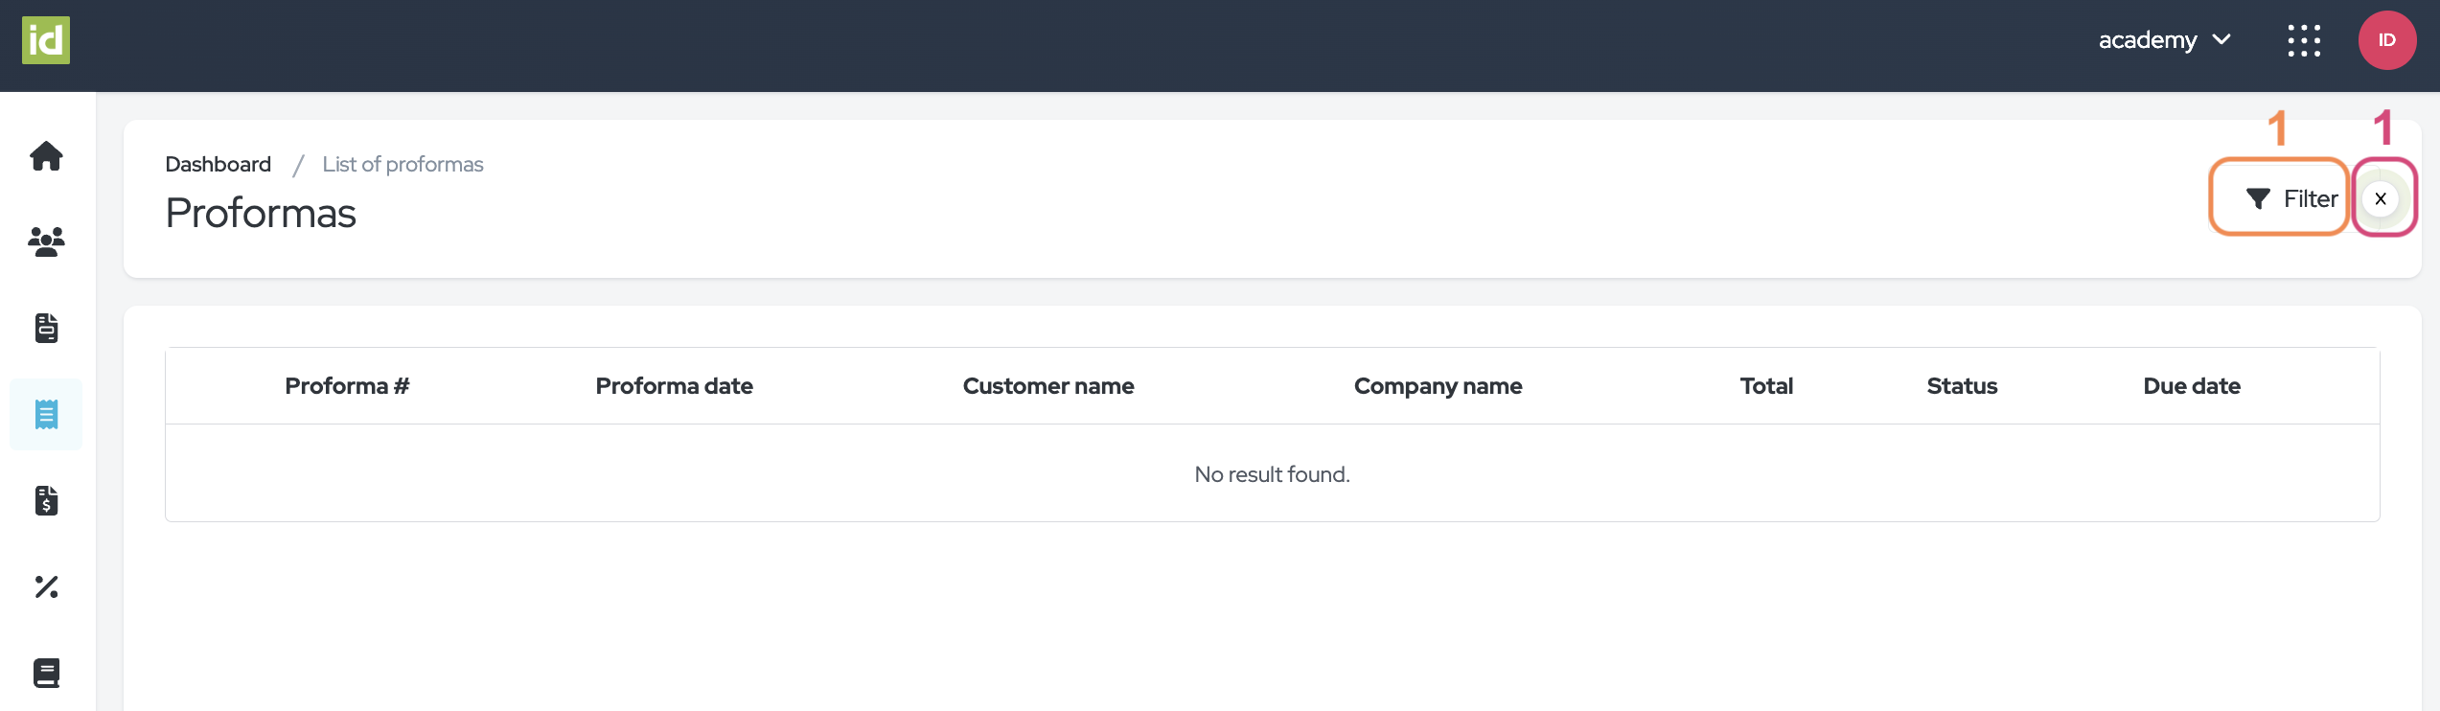Click the green id logo
Viewport: 2440px width, 711px height.
(46, 40)
